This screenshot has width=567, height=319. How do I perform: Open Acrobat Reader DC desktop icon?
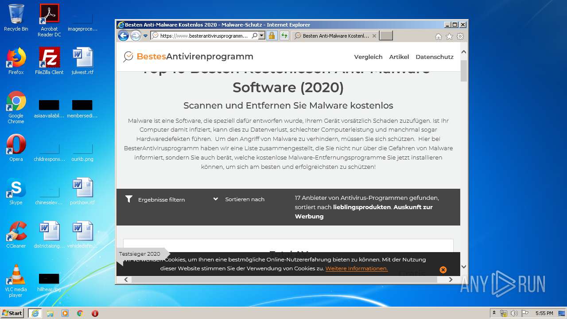[49, 20]
